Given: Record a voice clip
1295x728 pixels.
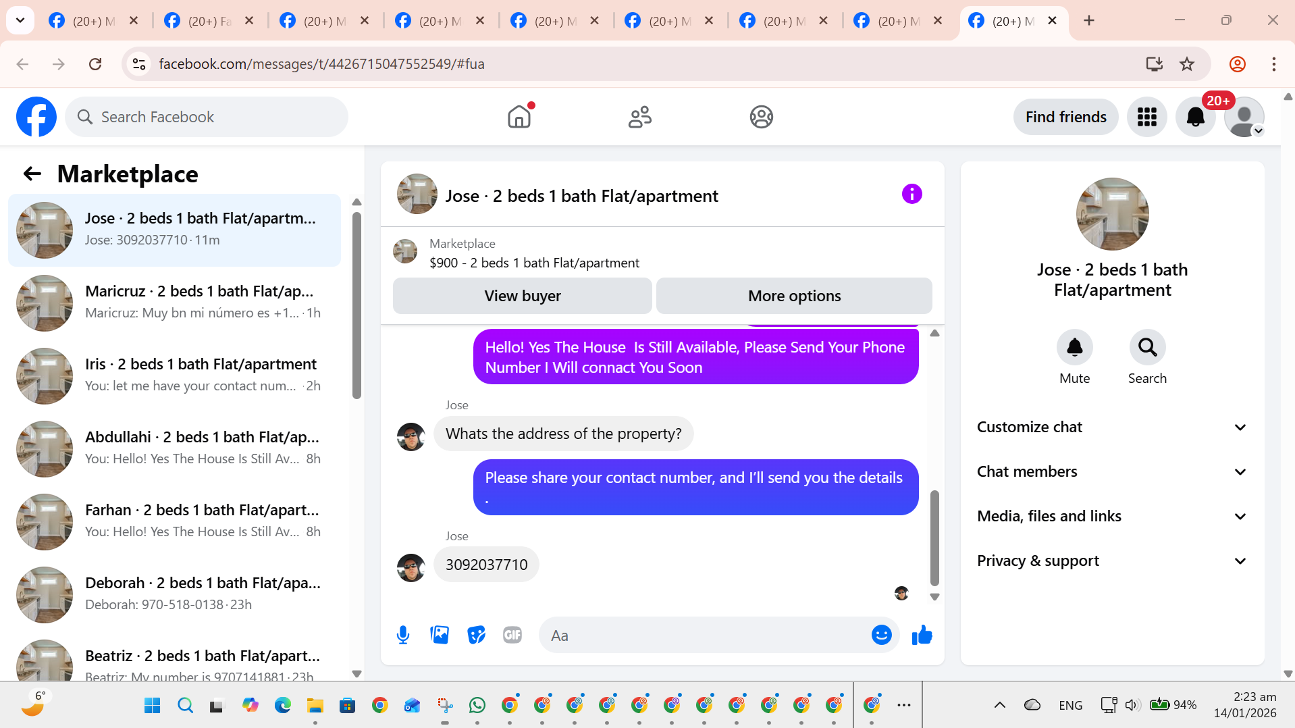Looking at the screenshot, I should click(403, 635).
